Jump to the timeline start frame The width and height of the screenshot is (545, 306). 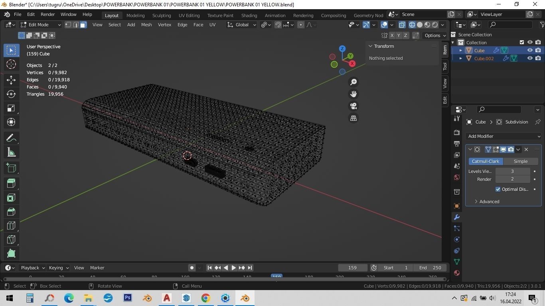pyautogui.click(x=209, y=268)
